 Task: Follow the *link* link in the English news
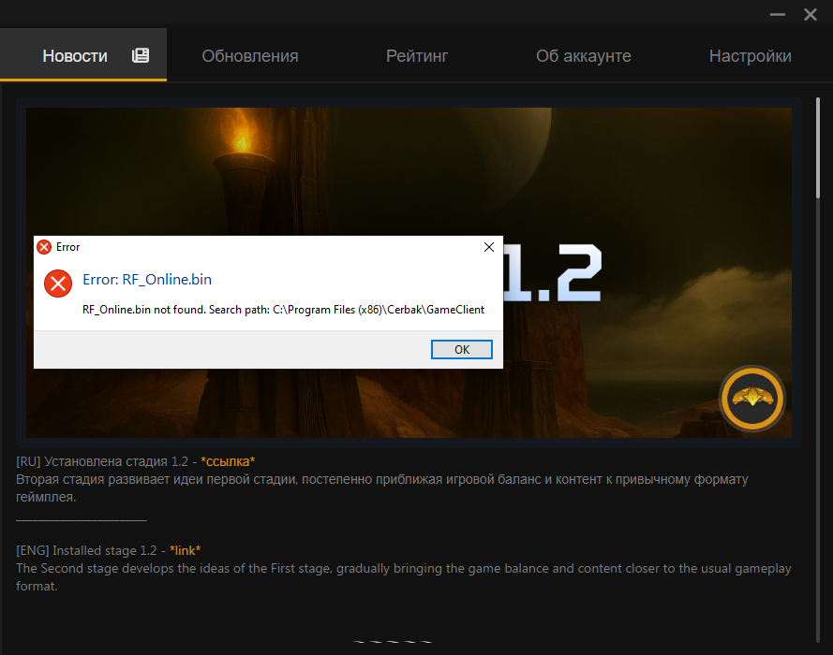click(185, 550)
